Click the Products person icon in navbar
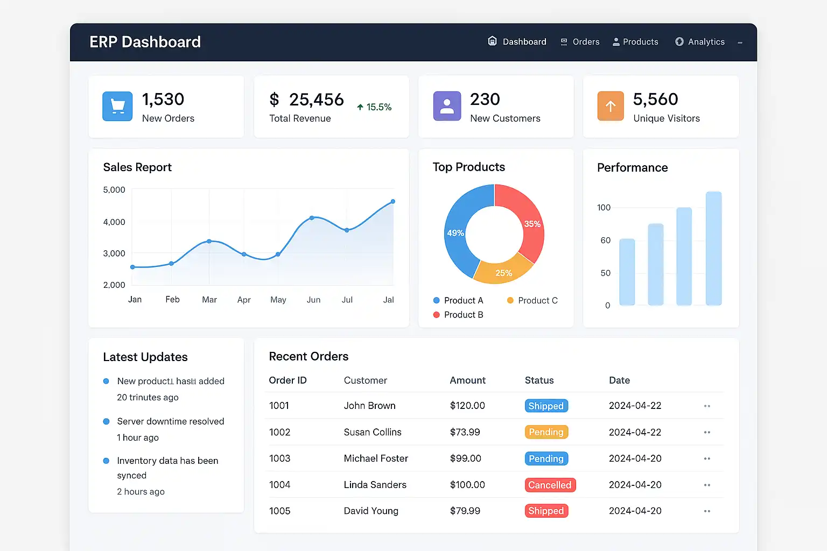 [616, 42]
